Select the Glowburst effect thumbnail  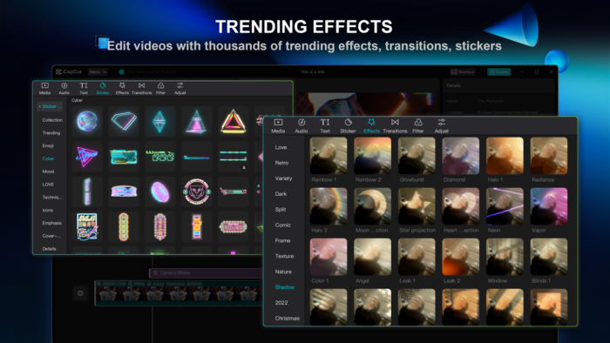click(417, 156)
